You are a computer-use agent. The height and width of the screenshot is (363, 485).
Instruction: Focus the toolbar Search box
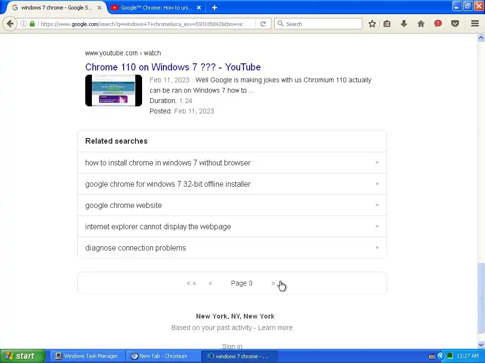tap(318, 24)
